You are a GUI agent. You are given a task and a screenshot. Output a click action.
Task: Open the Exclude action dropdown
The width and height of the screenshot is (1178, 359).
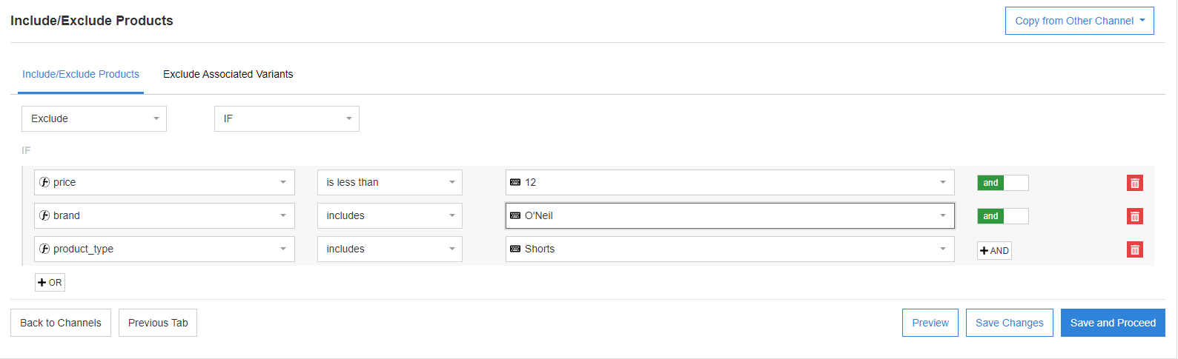(94, 118)
